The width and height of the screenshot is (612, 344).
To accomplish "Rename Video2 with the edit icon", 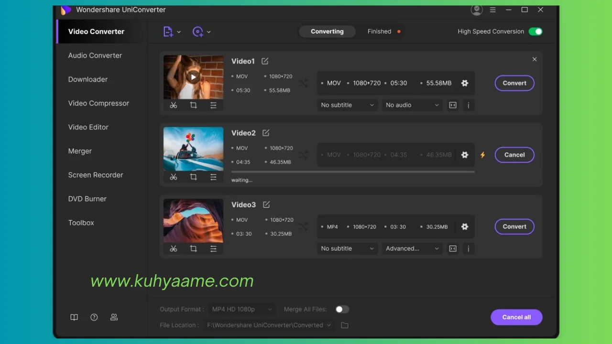I will point(266,133).
